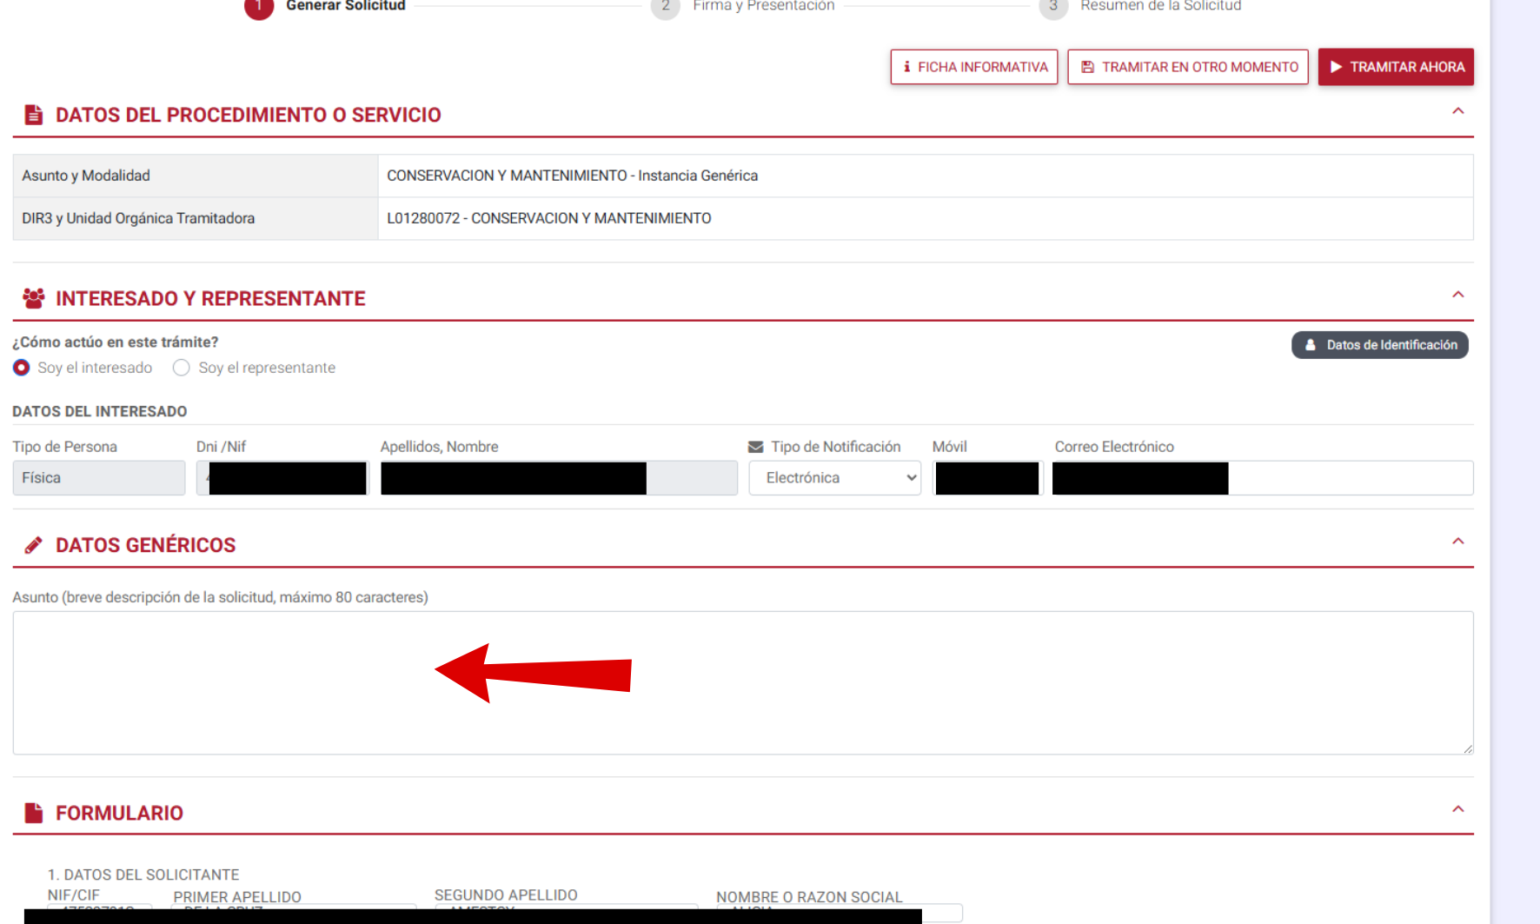
Task: Collapse the Interesado y Representante section
Action: click(1457, 295)
